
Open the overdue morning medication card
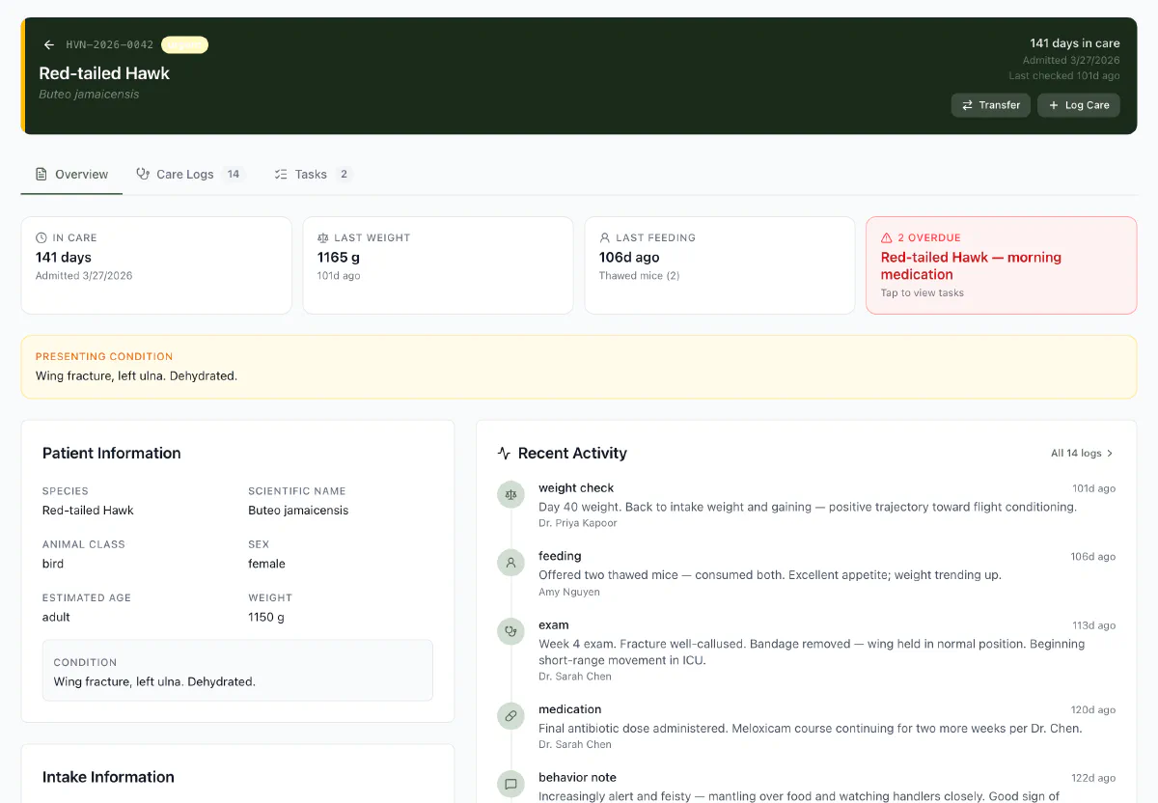coord(1002,265)
